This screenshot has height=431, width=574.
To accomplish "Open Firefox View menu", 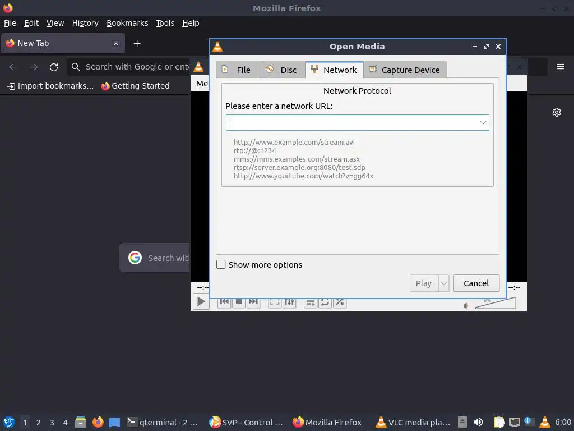I will [55, 23].
